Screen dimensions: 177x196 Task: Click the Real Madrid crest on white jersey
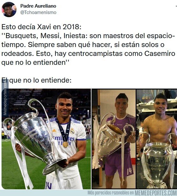pyautogui.click(x=72, y=131)
